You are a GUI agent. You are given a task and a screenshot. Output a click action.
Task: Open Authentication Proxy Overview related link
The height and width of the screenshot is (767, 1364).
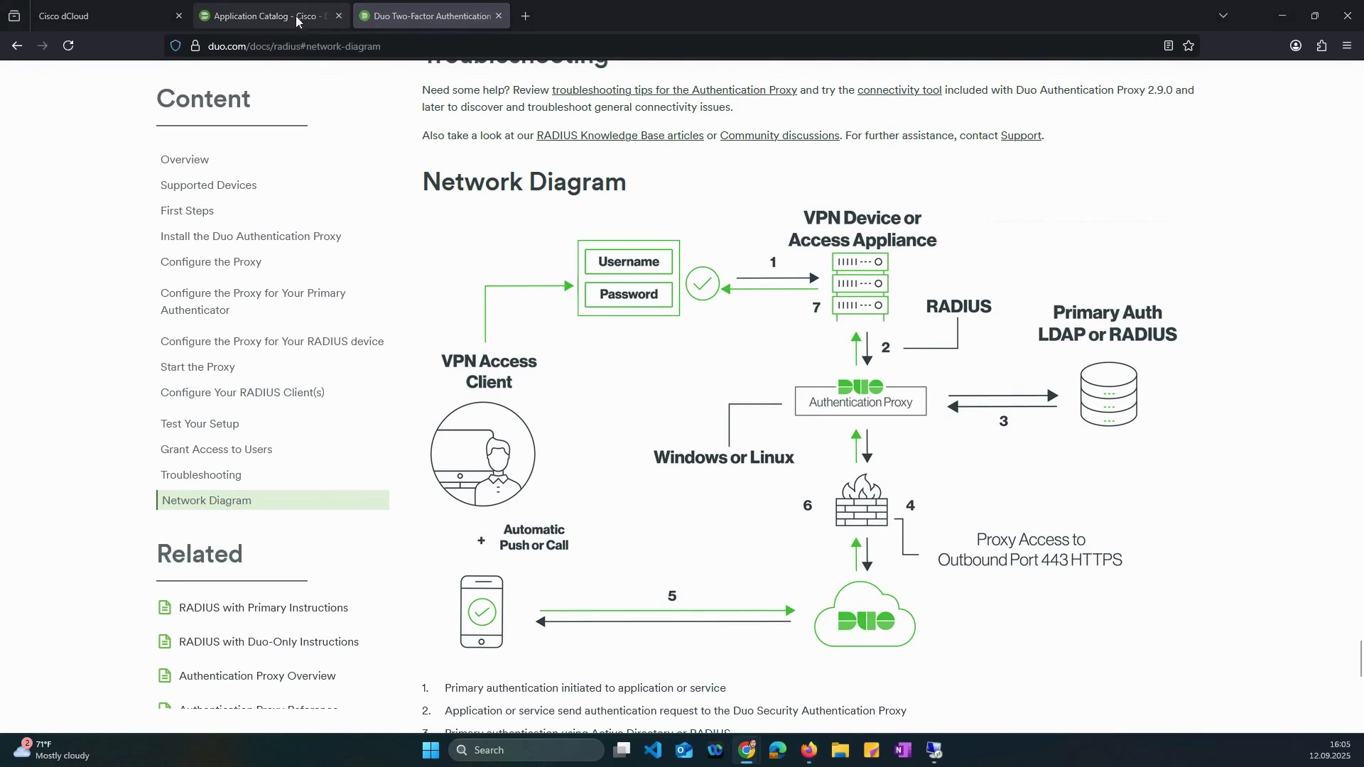pyautogui.click(x=257, y=676)
